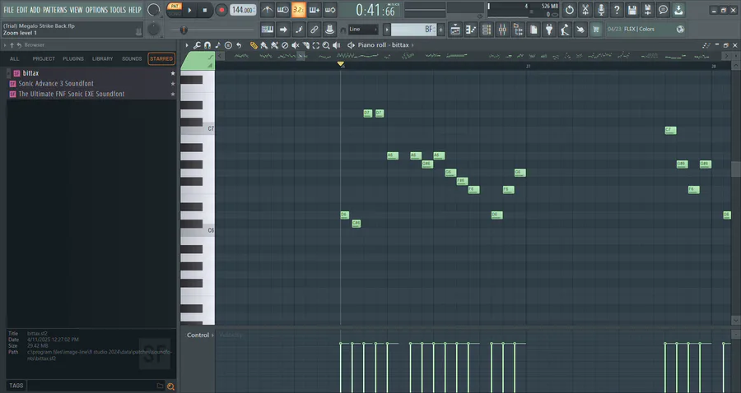Viewport: 741px width, 393px height.
Task: Toggle PAT/SONG mode switch
Action: pyautogui.click(x=175, y=9)
